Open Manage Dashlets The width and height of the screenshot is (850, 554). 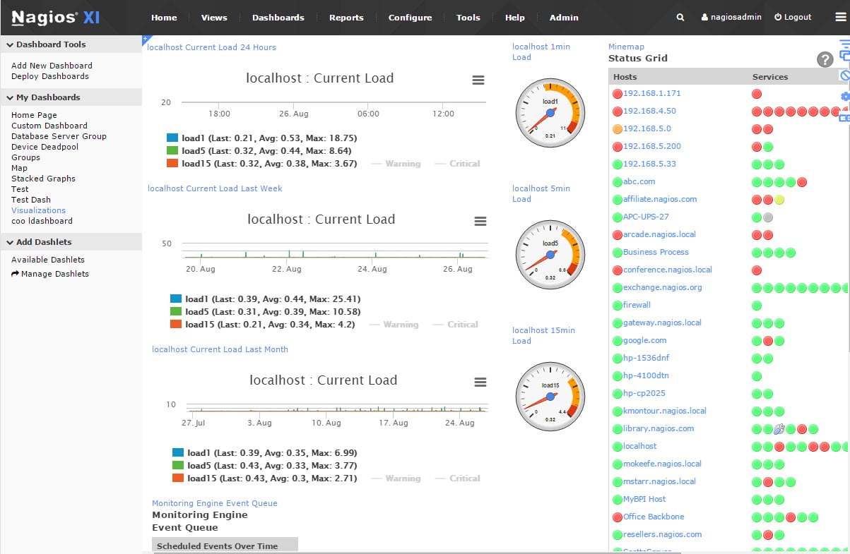(x=50, y=274)
